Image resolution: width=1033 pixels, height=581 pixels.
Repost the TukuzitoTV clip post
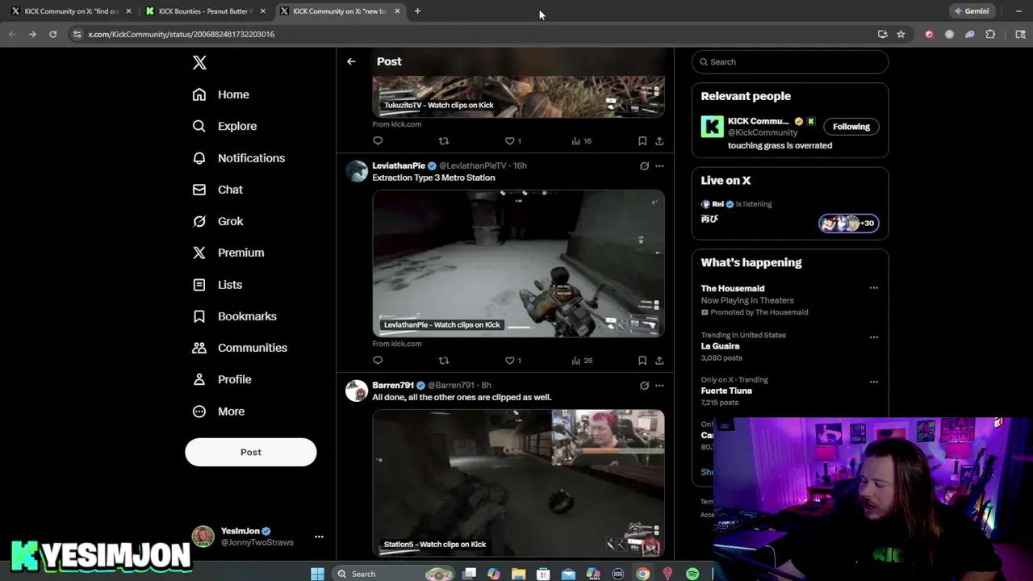pyautogui.click(x=443, y=140)
